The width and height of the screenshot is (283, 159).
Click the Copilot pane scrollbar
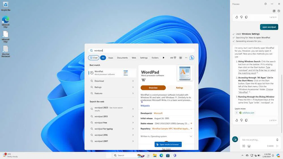282,104
